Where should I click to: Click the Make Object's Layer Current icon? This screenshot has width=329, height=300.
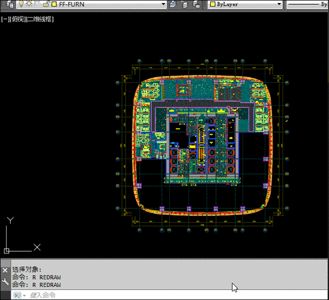coord(173,4)
